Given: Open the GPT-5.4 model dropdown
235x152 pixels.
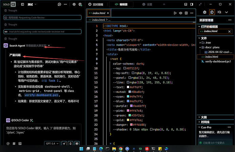Looking at the screenshot, I should 52,144.
